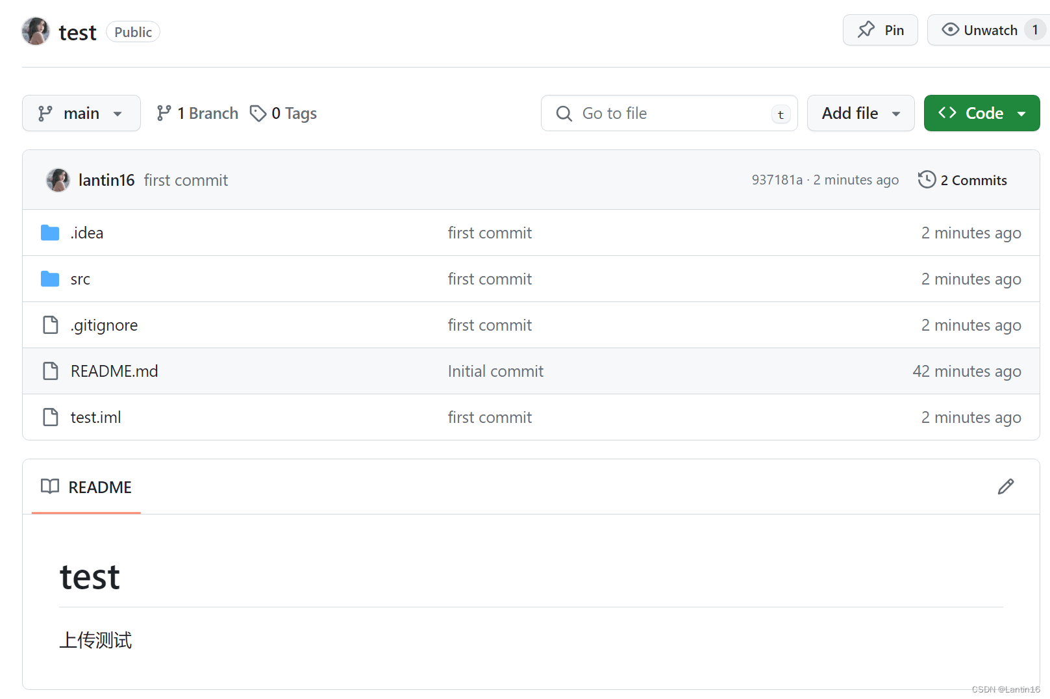Open the README.md file
The image size is (1050, 699).
[x=114, y=371]
